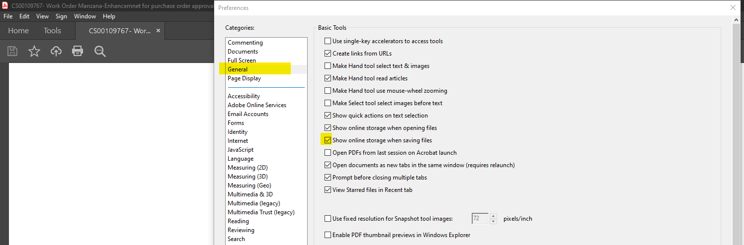Enable Make Hand tool use mouse-wheel zooming
Viewport: 744px width, 245px height.
point(328,91)
